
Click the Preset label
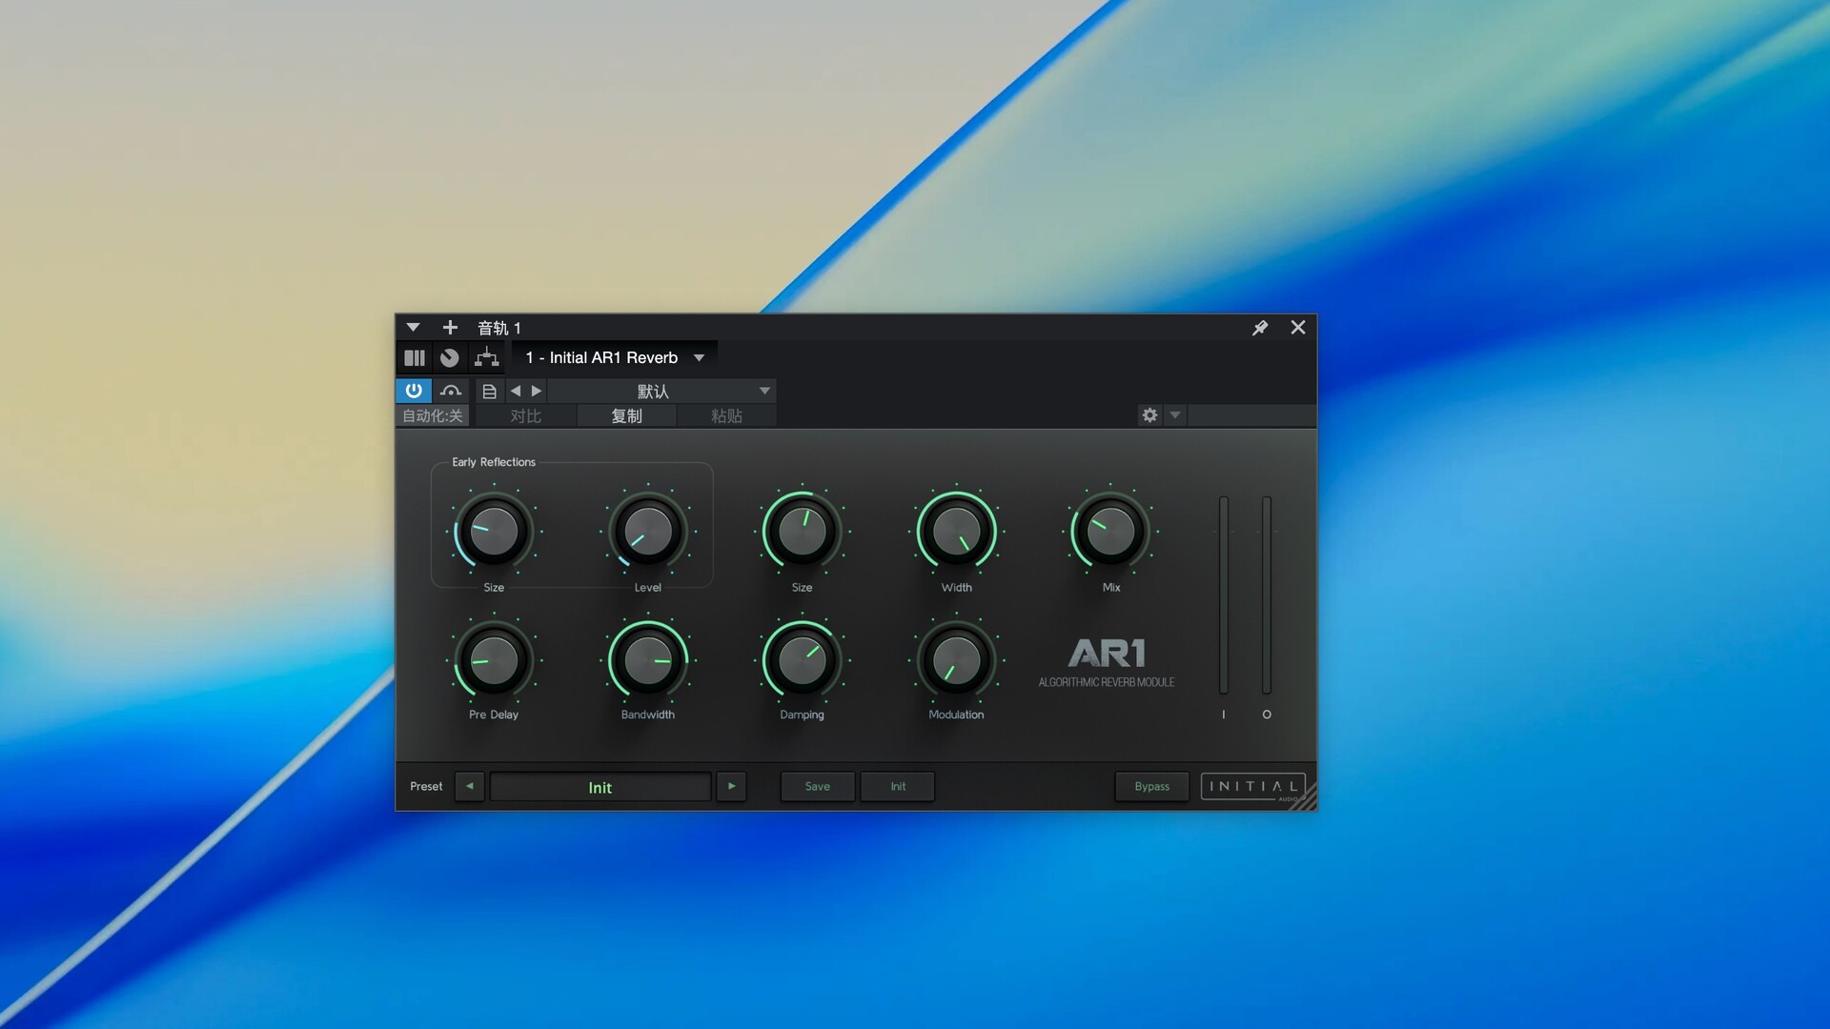(426, 786)
